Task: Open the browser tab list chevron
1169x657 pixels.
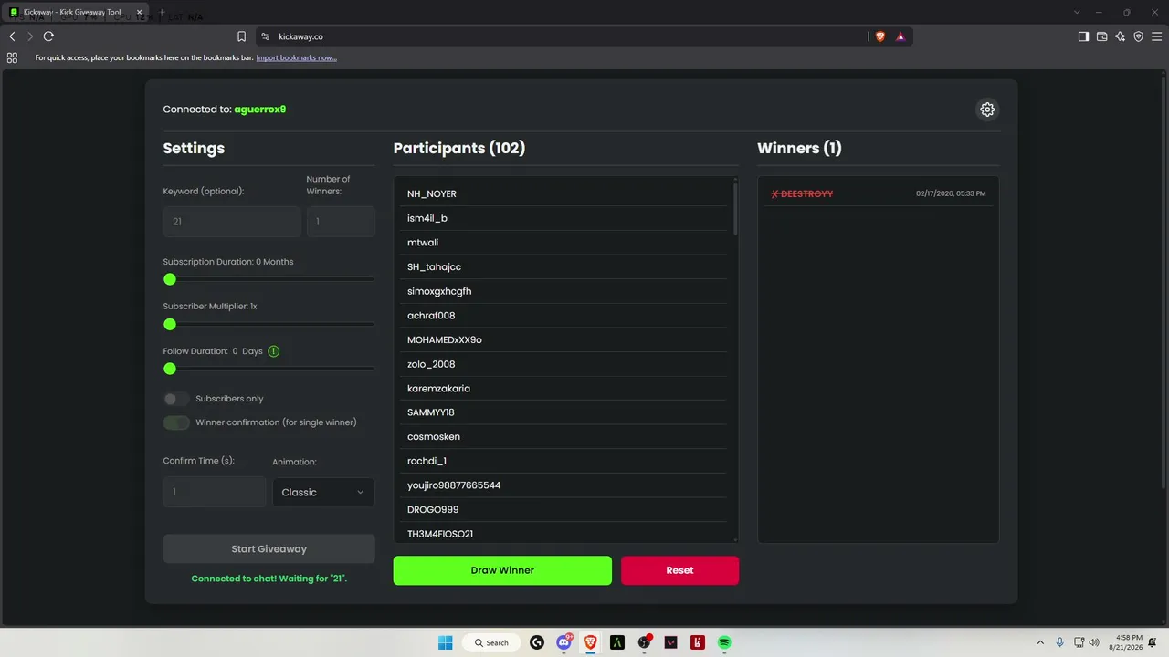Action: [x=1077, y=12]
